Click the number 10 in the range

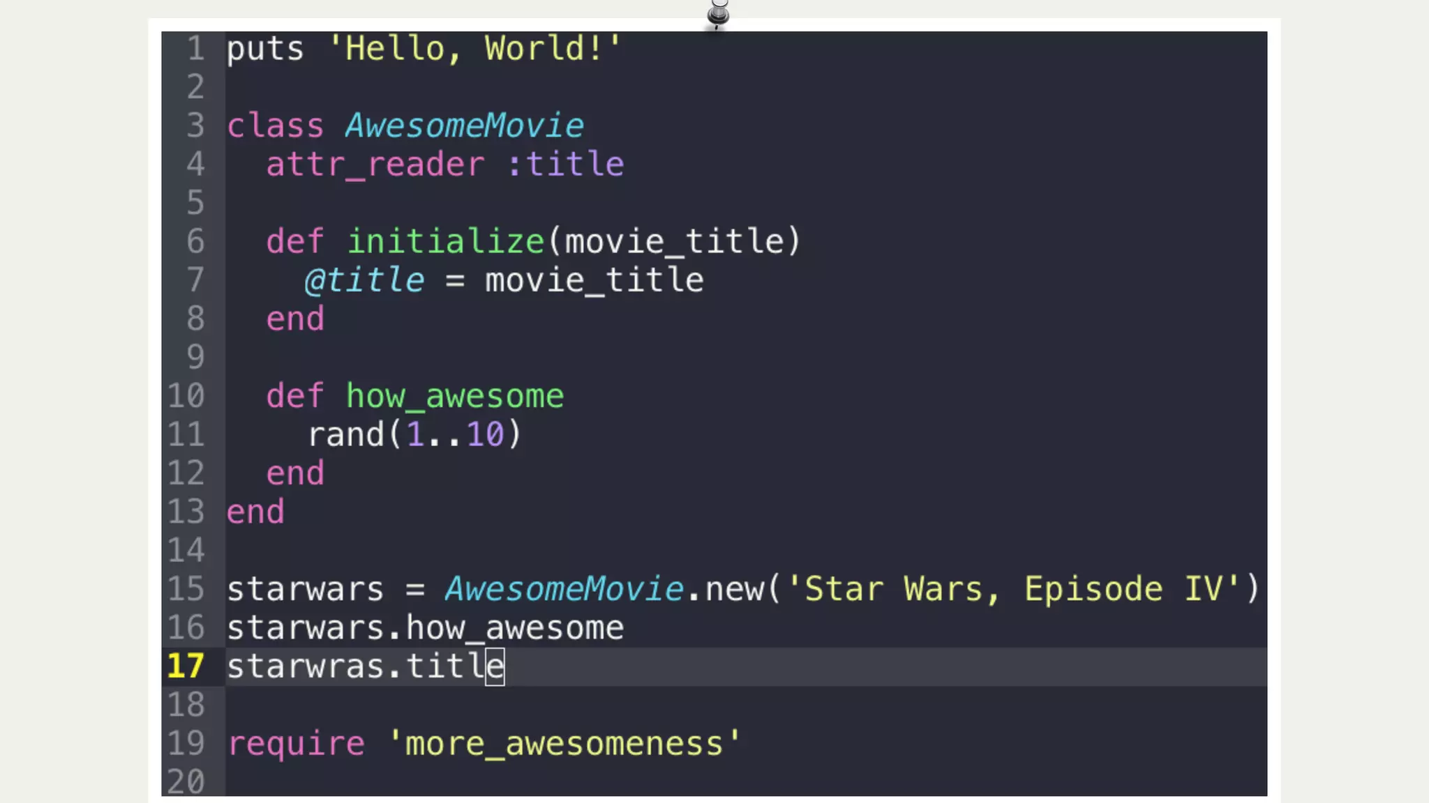[x=485, y=435]
